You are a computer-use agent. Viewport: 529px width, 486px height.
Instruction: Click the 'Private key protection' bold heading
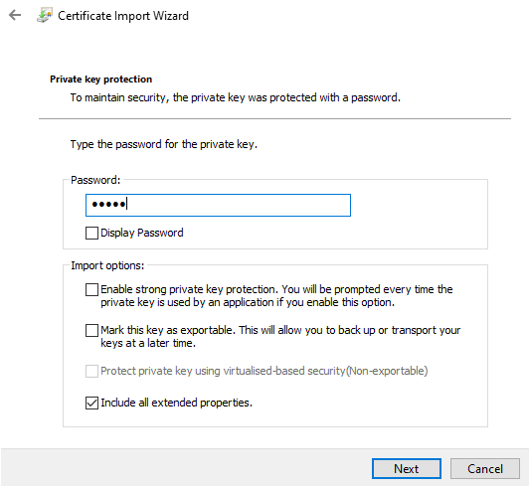(x=100, y=80)
